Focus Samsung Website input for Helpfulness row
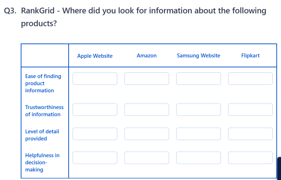The height and width of the screenshot is (180, 281). click(x=198, y=158)
